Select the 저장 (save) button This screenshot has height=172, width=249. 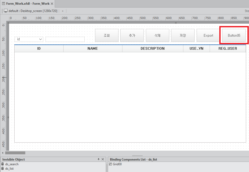183,35
